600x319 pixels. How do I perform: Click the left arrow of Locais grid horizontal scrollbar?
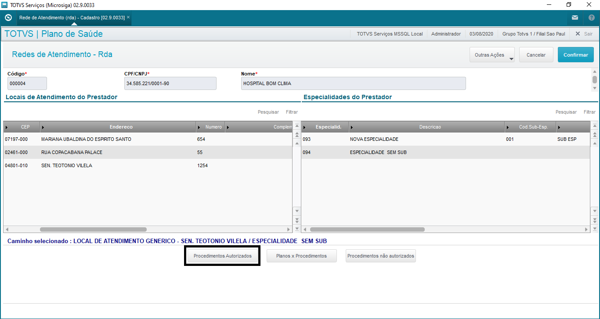point(7,229)
